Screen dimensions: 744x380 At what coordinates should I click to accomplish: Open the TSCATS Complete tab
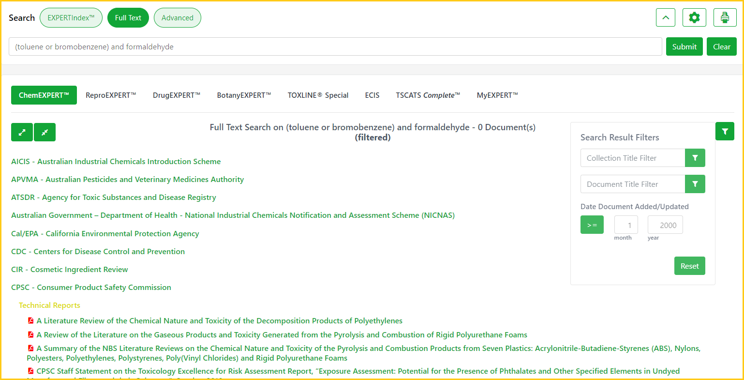[428, 95]
